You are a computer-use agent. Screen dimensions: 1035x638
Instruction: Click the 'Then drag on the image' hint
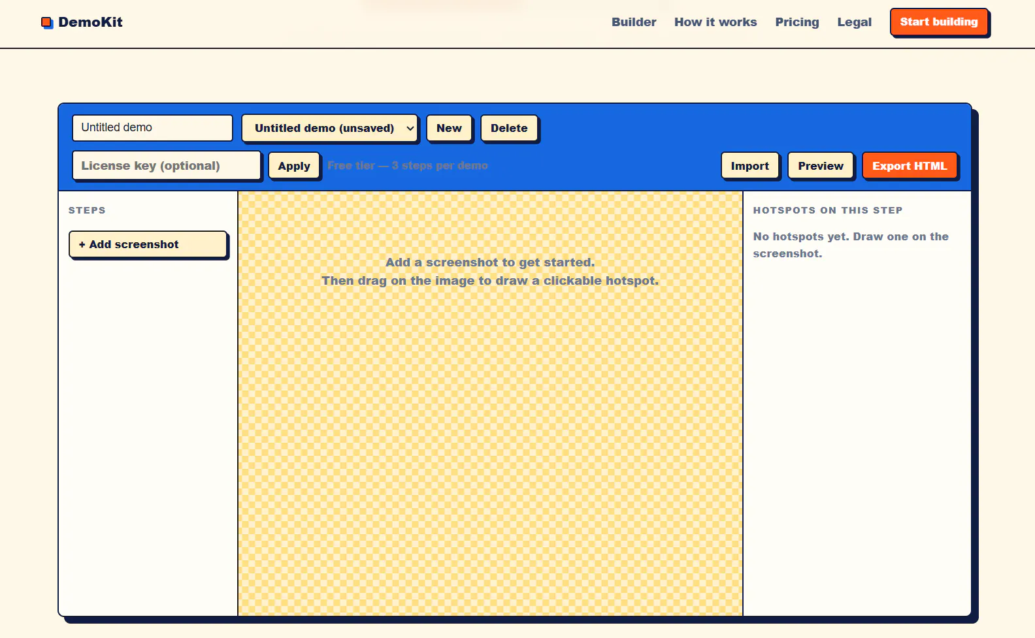(490, 281)
